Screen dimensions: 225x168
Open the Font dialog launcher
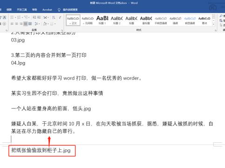point(7,30)
